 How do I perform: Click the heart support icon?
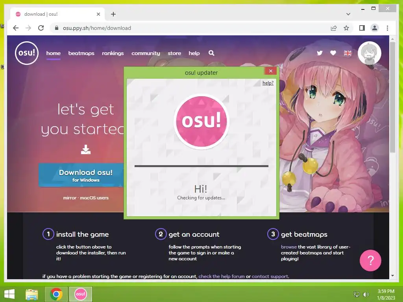[x=333, y=53]
